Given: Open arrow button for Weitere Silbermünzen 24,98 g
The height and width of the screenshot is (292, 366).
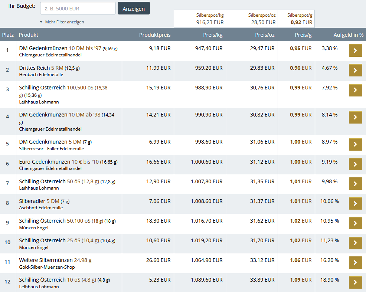Looking at the screenshot, I should [x=355, y=262].
